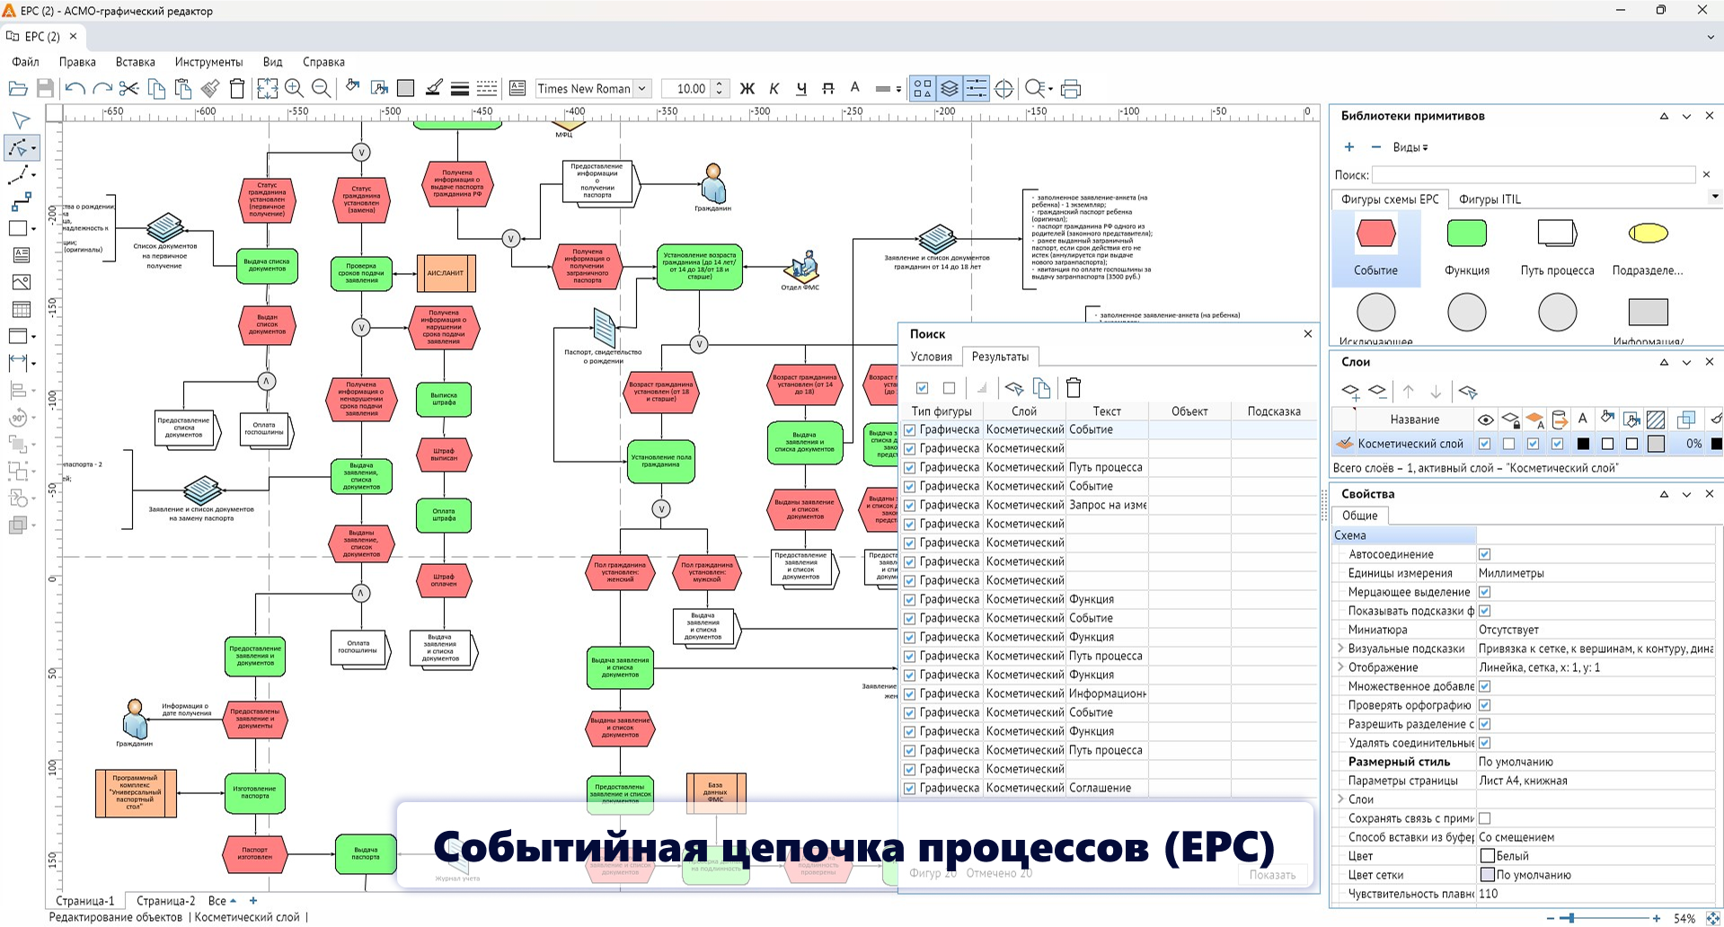Select the arrow pointer tool
1724x927 pixels.
tap(20, 120)
